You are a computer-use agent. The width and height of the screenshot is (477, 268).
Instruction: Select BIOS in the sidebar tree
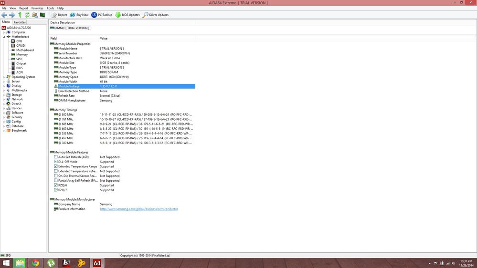[20, 68]
